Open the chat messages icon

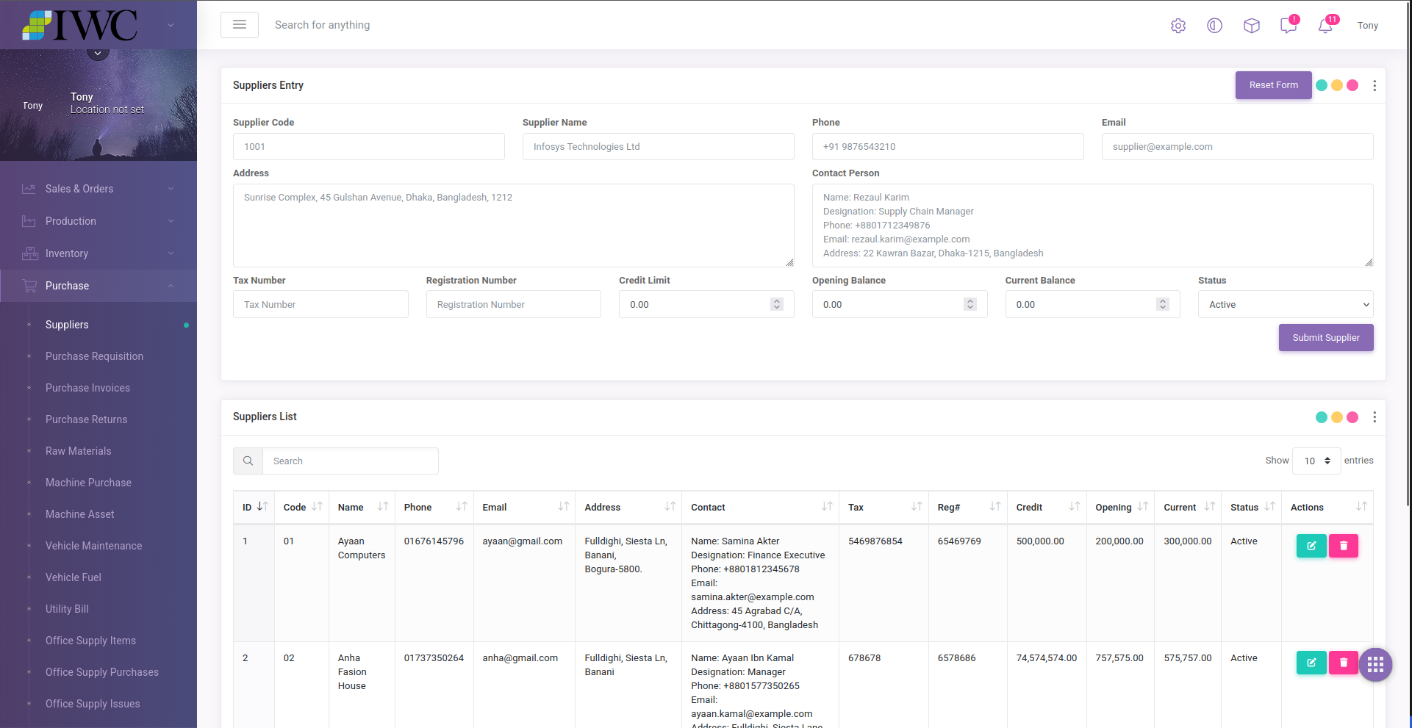click(1289, 26)
